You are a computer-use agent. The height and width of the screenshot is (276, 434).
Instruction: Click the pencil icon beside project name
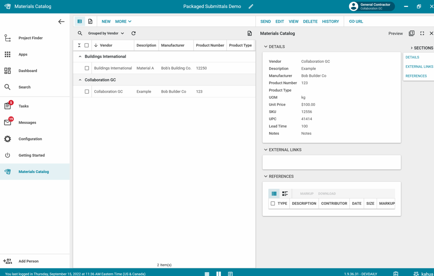coord(251,6)
